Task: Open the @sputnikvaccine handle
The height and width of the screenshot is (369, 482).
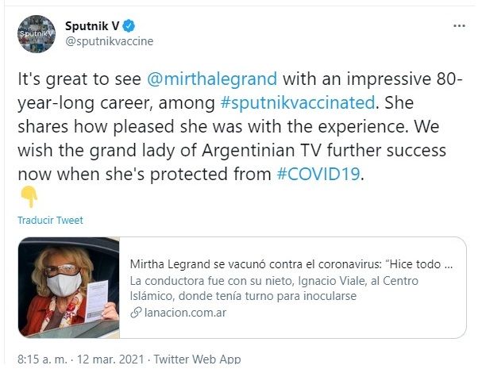Action: (109, 41)
